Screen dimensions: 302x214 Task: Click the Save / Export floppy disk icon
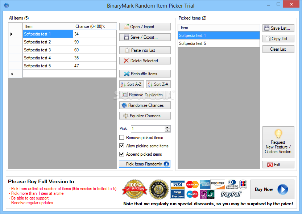[126, 37]
